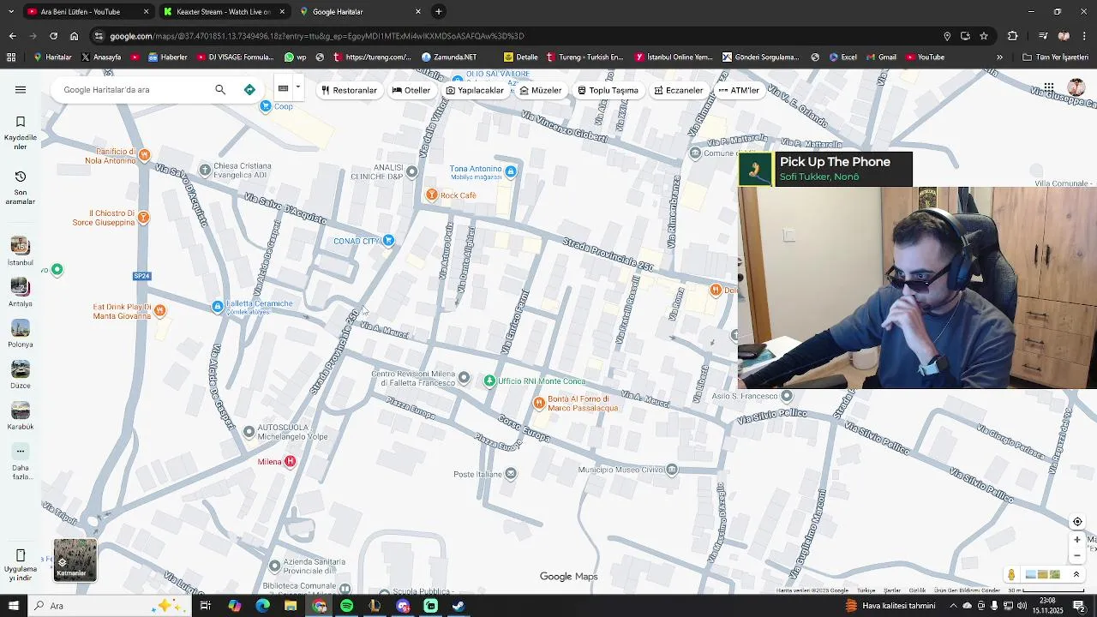
Task: Open the Haberler bookmark
Action: (x=167, y=57)
